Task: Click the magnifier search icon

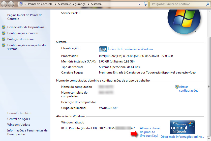Action: pyautogui.click(x=207, y=4)
